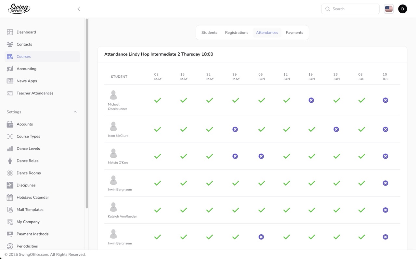Select the Attendances tab
416x259 pixels.
pos(267,32)
